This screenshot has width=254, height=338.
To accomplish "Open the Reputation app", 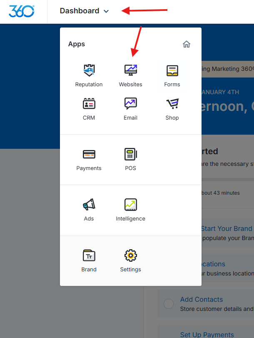I will click(89, 75).
